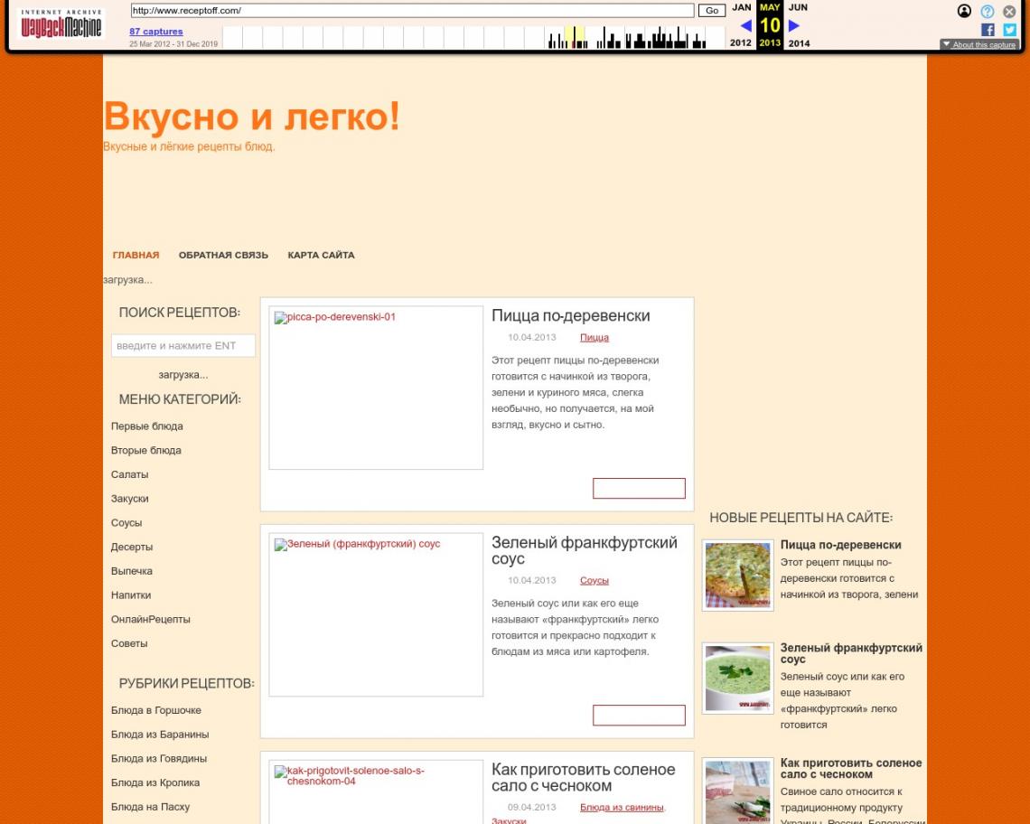Close the Wayback toolbar
This screenshot has width=1030, height=824.
tap(1009, 11)
